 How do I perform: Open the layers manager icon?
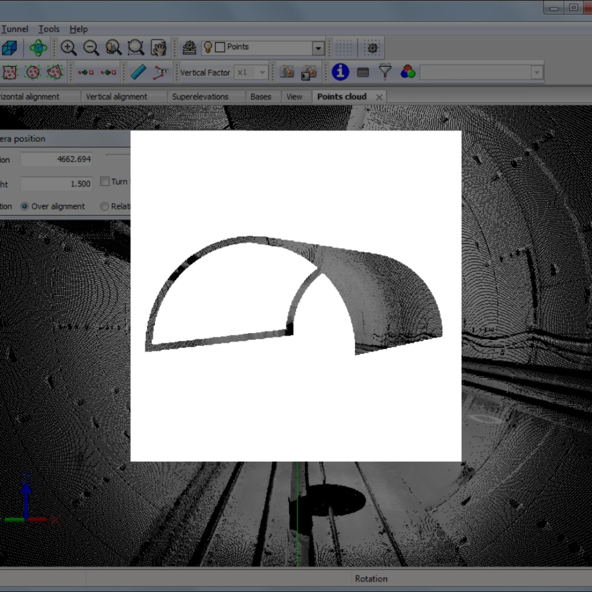point(189,48)
